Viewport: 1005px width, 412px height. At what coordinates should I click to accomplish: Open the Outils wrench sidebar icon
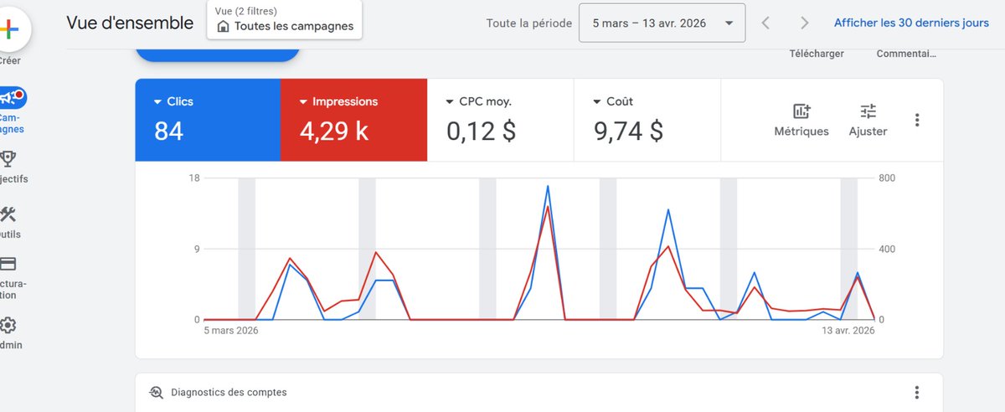tap(8, 214)
